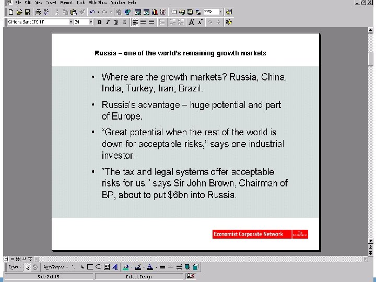Open the Format menu

click(66, 3)
